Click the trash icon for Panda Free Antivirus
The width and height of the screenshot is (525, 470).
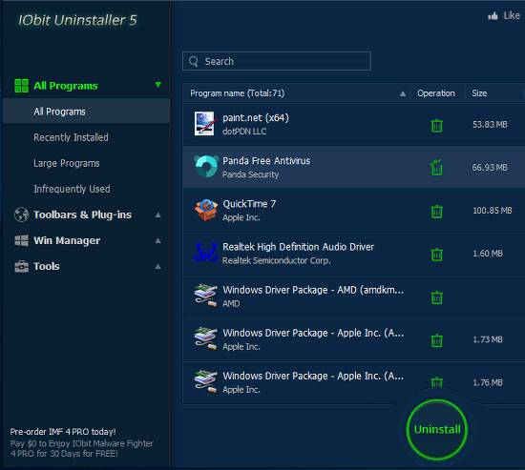(x=436, y=168)
